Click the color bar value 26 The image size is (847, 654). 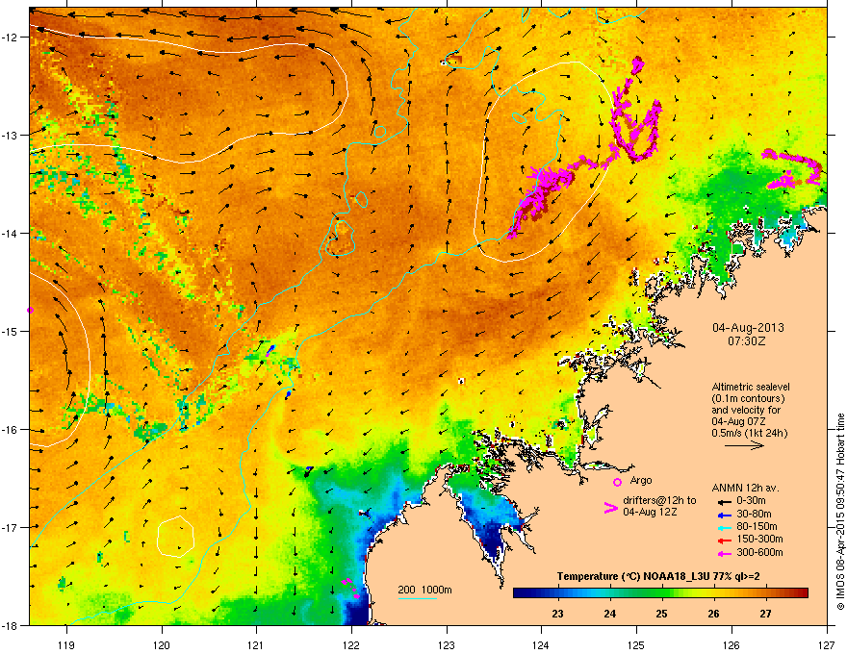point(713,614)
